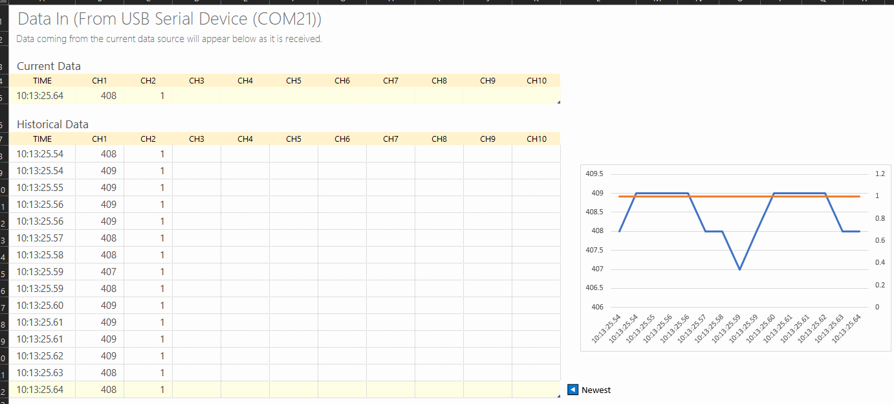Click the Historical Data heading

[x=52, y=124]
